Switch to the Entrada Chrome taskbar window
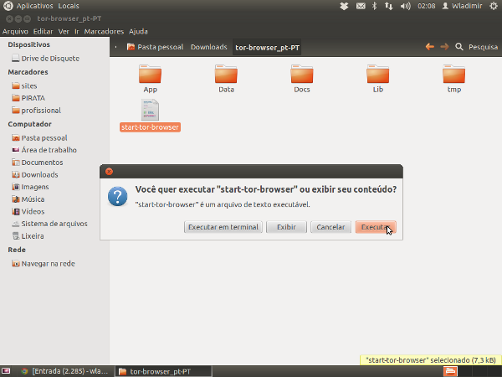The image size is (502, 377). pos(64,371)
